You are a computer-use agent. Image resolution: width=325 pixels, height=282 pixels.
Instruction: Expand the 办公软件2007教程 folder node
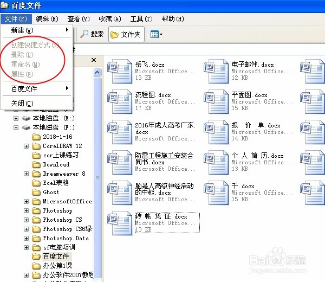click(26, 275)
